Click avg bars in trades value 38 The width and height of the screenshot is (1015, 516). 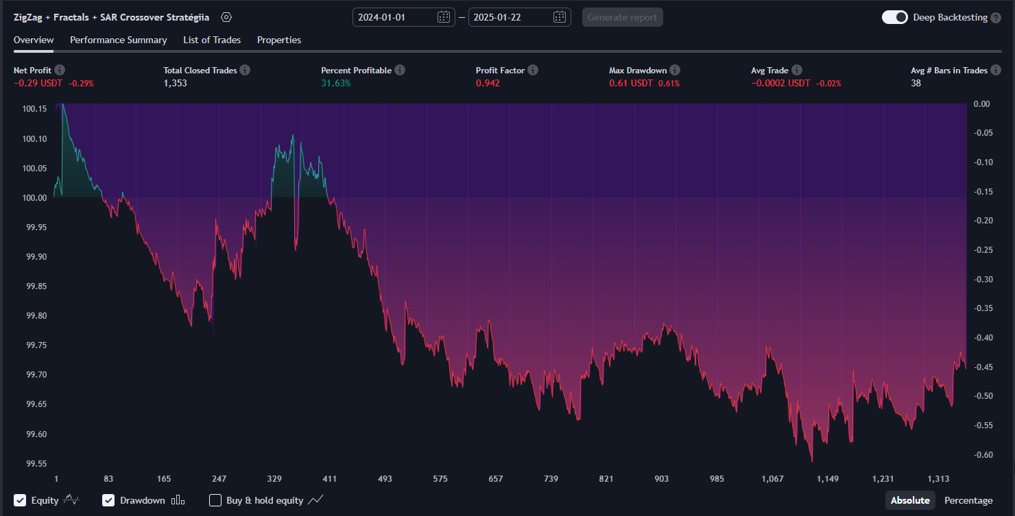pyautogui.click(x=916, y=83)
